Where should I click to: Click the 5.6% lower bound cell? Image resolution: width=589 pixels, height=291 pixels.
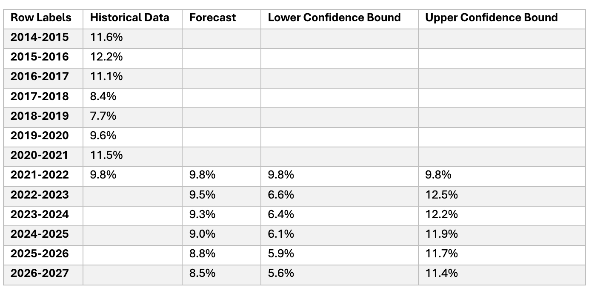[340, 273]
